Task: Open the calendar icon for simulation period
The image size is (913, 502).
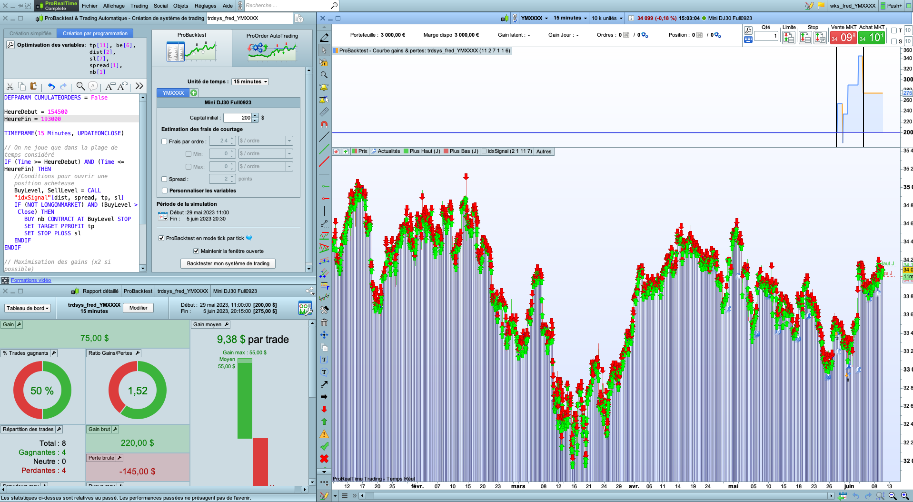Action: (x=163, y=216)
